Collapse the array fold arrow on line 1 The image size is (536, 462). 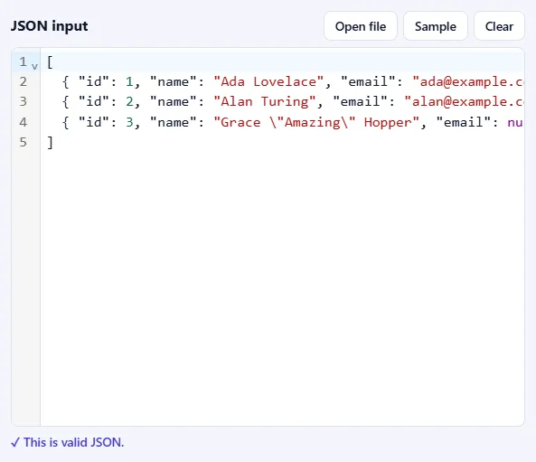(x=34, y=66)
